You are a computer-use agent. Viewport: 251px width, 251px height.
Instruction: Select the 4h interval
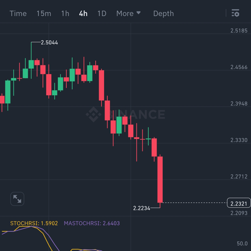(83, 13)
